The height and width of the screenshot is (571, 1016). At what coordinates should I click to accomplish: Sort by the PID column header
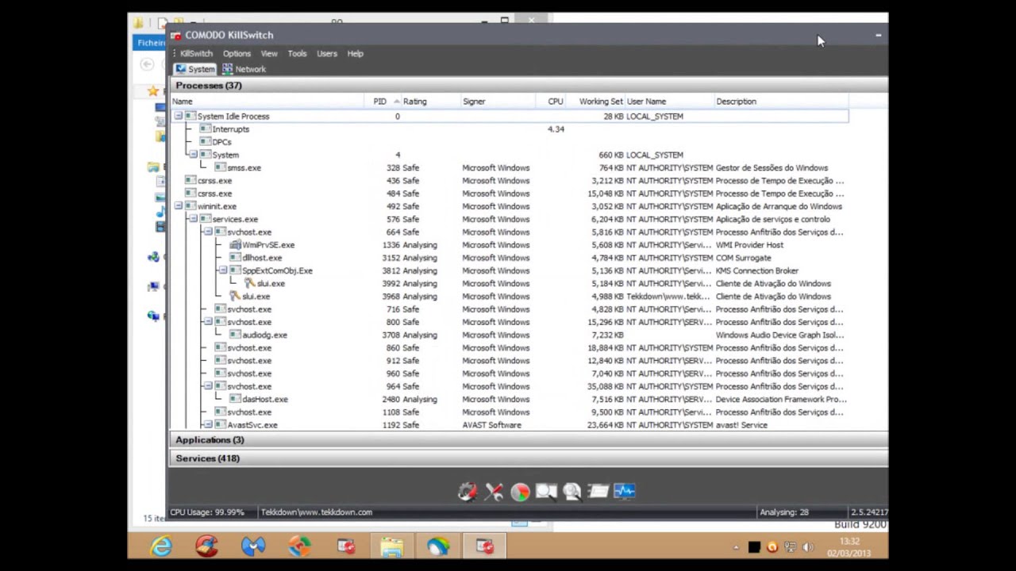383,102
